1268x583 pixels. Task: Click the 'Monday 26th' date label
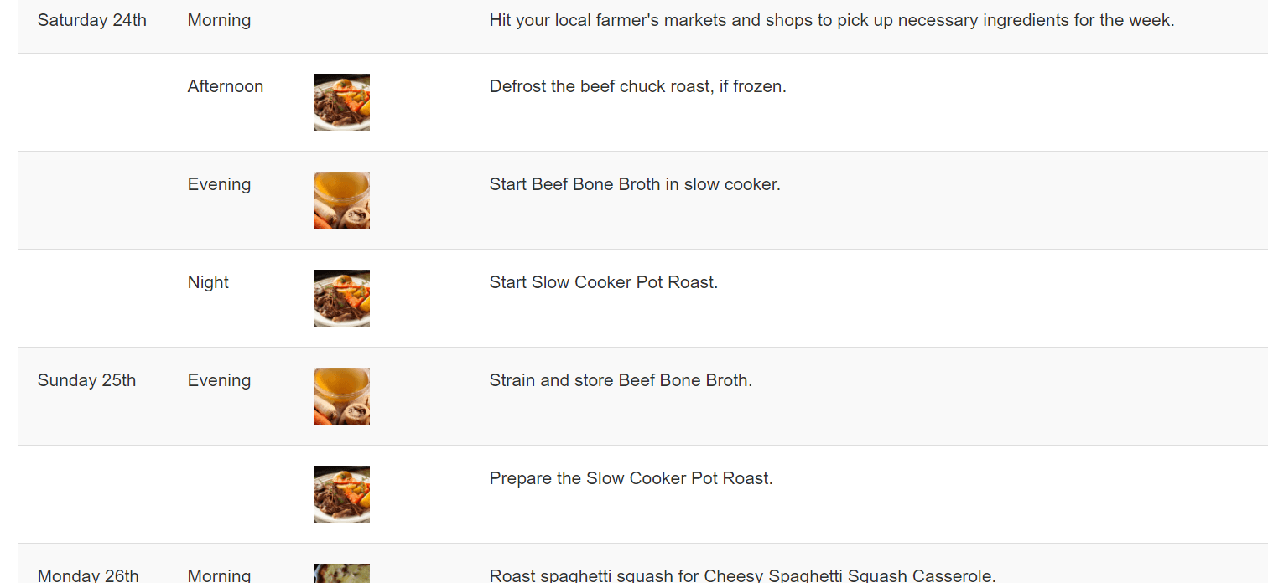pos(88,575)
